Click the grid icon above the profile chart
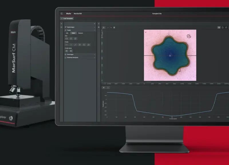 click(x=104, y=88)
